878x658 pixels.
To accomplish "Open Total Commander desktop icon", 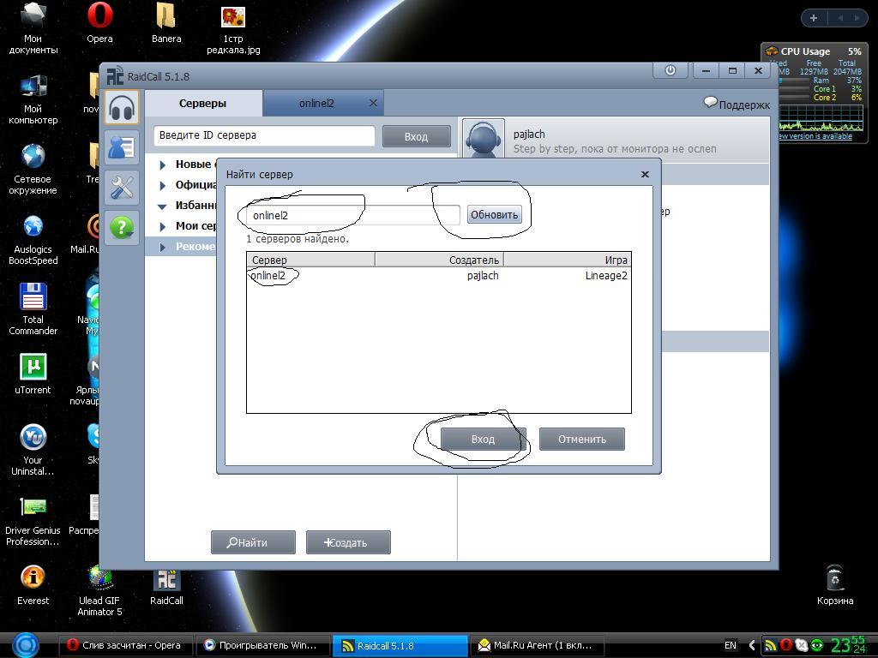I will (33, 309).
